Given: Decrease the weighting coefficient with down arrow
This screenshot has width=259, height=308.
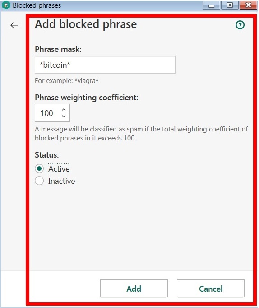Looking at the screenshot, I should pos(64,116).
